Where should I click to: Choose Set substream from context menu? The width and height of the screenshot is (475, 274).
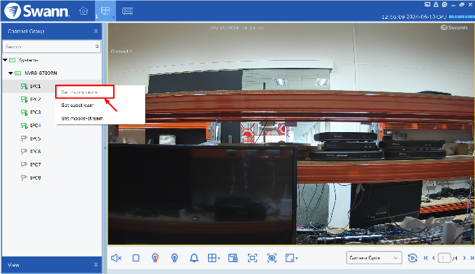click(78, 105)
